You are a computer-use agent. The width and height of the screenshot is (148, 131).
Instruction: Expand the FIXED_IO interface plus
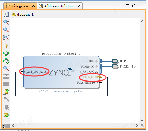pyautogui.click(x=96, y=67)
